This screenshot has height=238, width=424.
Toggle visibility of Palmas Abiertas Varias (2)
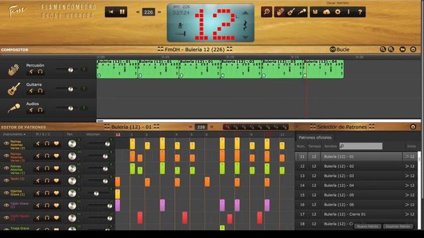(6, 143)
